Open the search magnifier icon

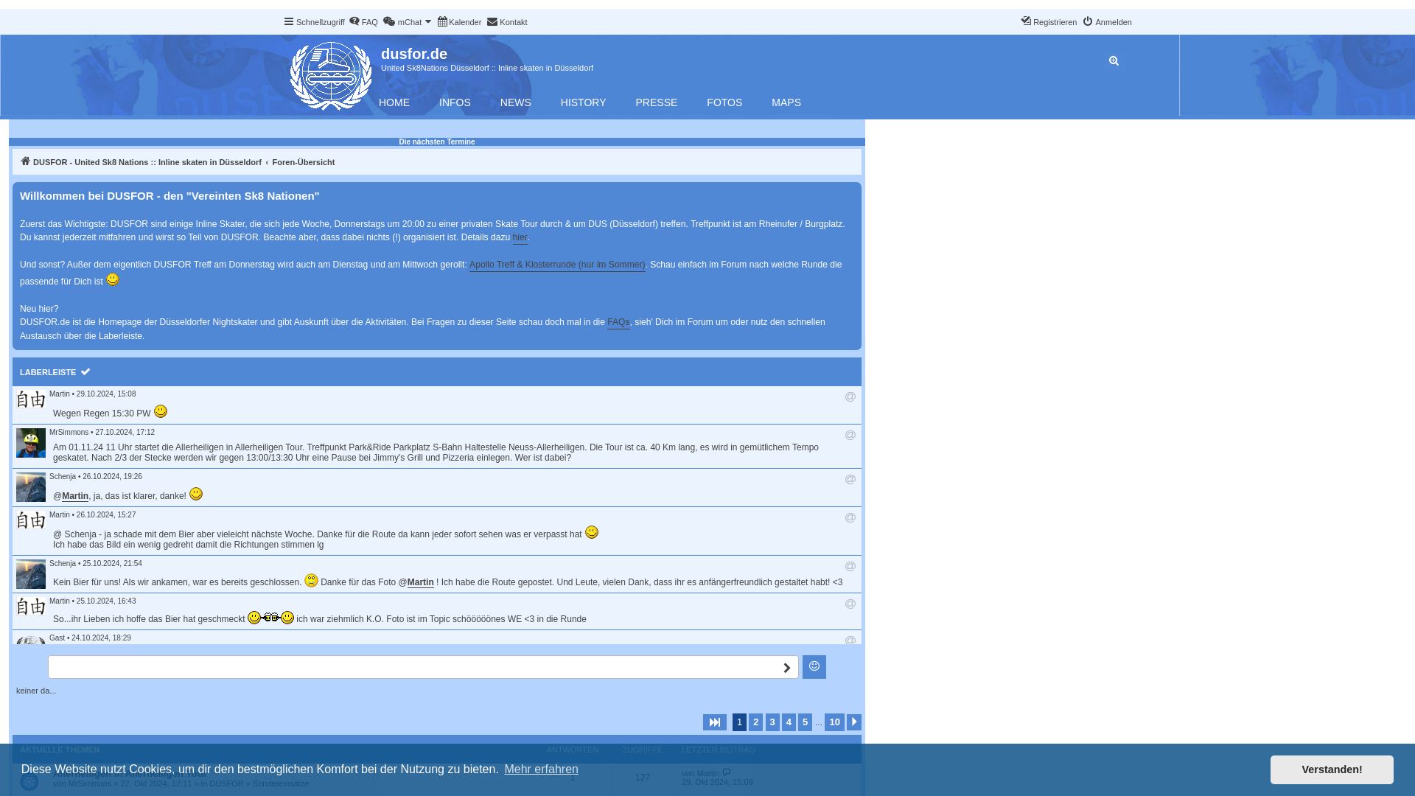(1114, 61)
